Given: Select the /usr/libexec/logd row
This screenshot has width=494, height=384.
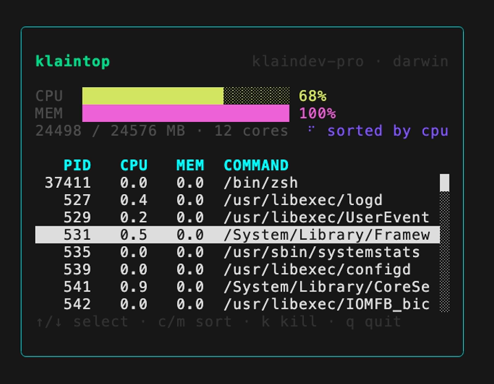Looking at the screenshot, I should (237, 200).
